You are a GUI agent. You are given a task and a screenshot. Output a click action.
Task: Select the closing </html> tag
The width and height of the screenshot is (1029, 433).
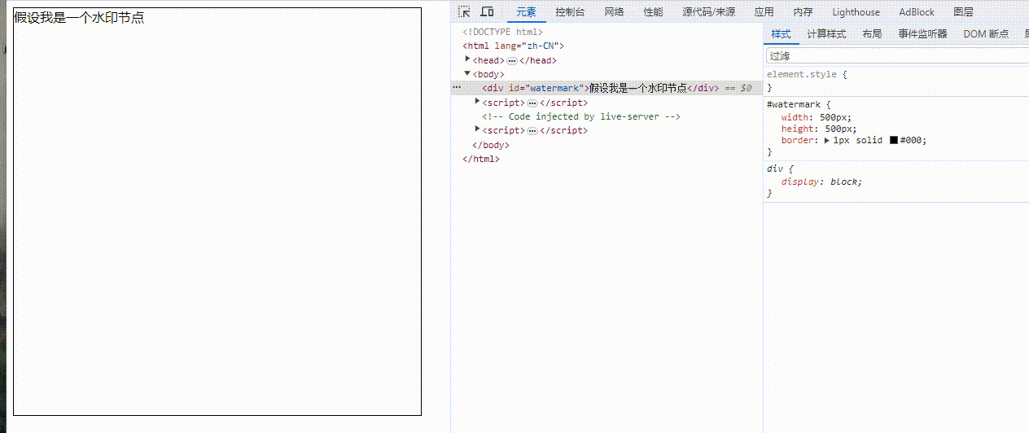(x=481, y=159)
